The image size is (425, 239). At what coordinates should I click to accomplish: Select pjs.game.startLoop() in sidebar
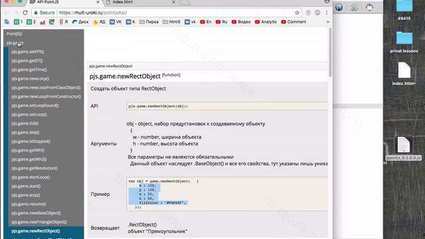(x=31, y=177)
